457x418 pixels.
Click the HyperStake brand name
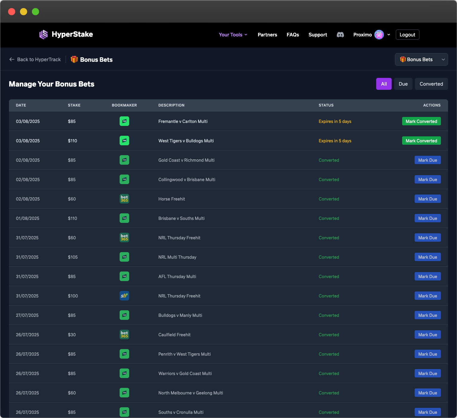click(x=72, y=34)
